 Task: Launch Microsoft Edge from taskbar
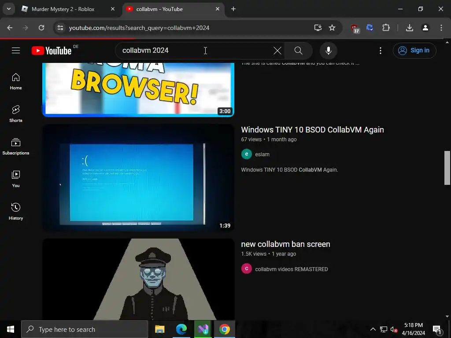point(181,329)
